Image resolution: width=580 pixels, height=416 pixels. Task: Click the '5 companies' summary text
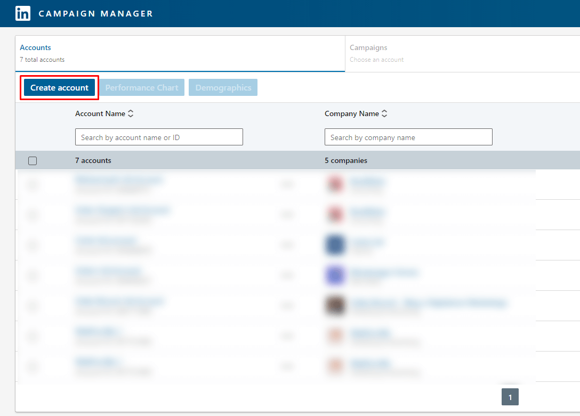[x=346, y=160]
